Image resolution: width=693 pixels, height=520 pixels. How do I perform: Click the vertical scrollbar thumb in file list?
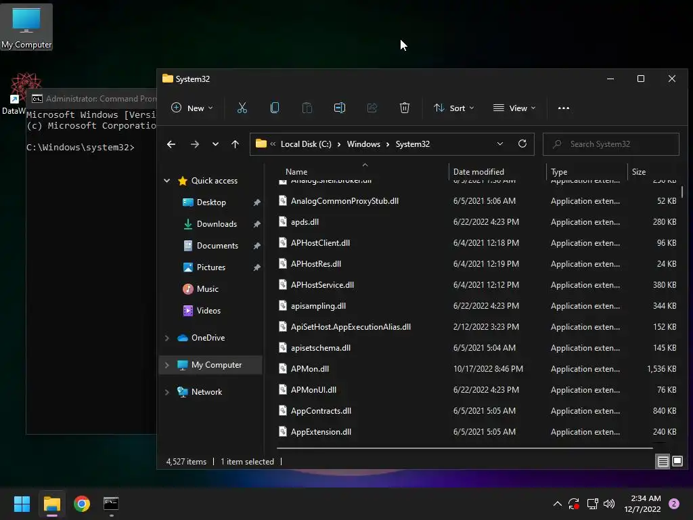(682, 192)
